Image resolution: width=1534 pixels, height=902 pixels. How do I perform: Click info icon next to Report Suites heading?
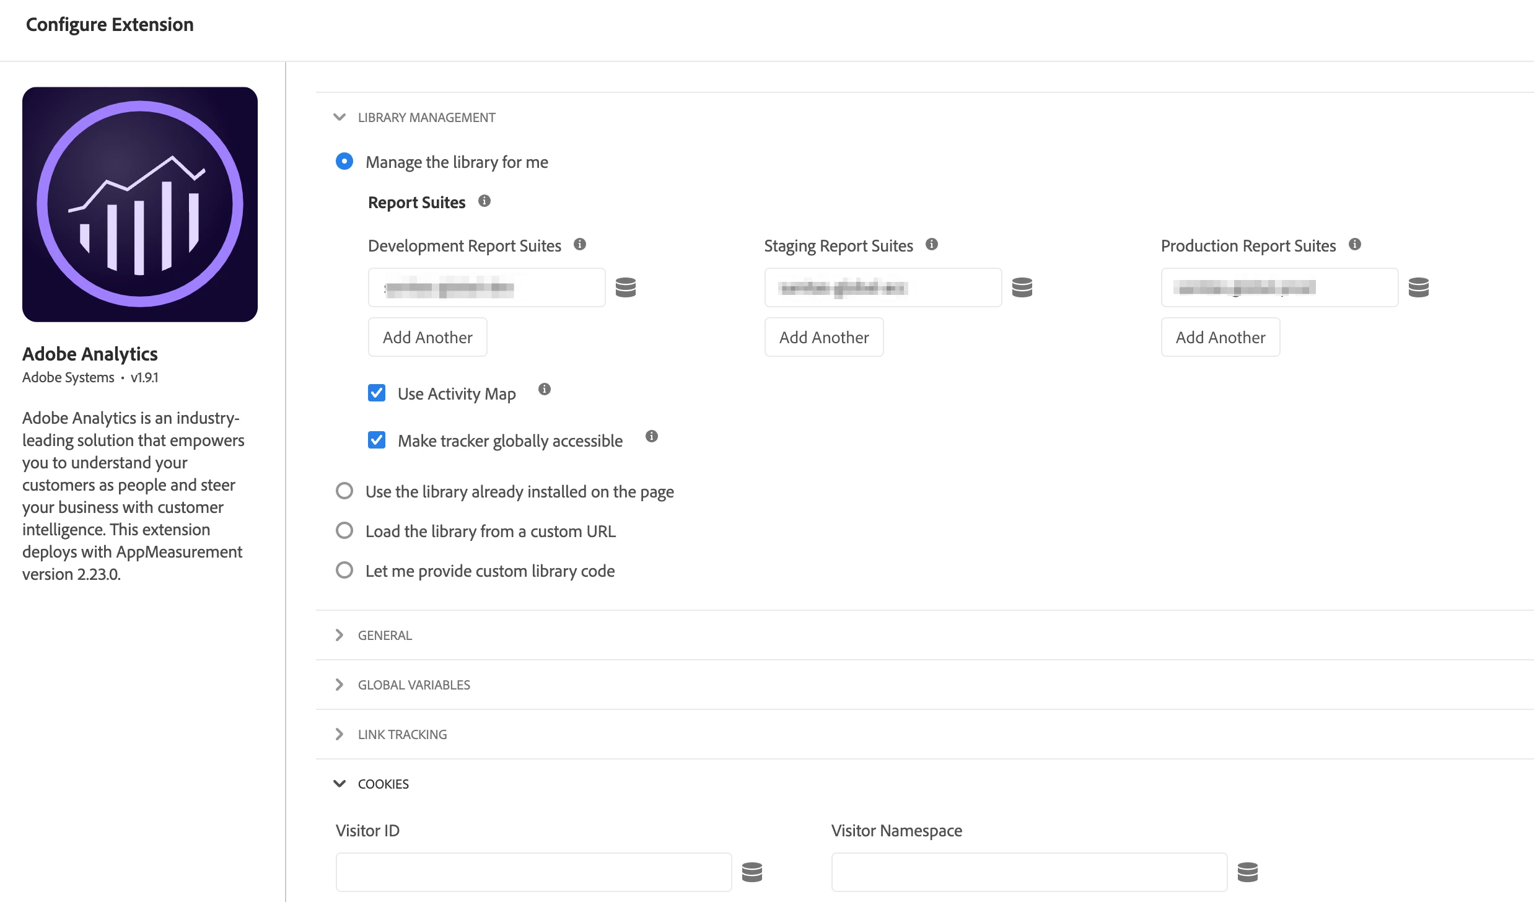point(484,201)
